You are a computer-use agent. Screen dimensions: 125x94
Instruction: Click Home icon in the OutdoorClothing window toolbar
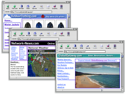[28, 7]
